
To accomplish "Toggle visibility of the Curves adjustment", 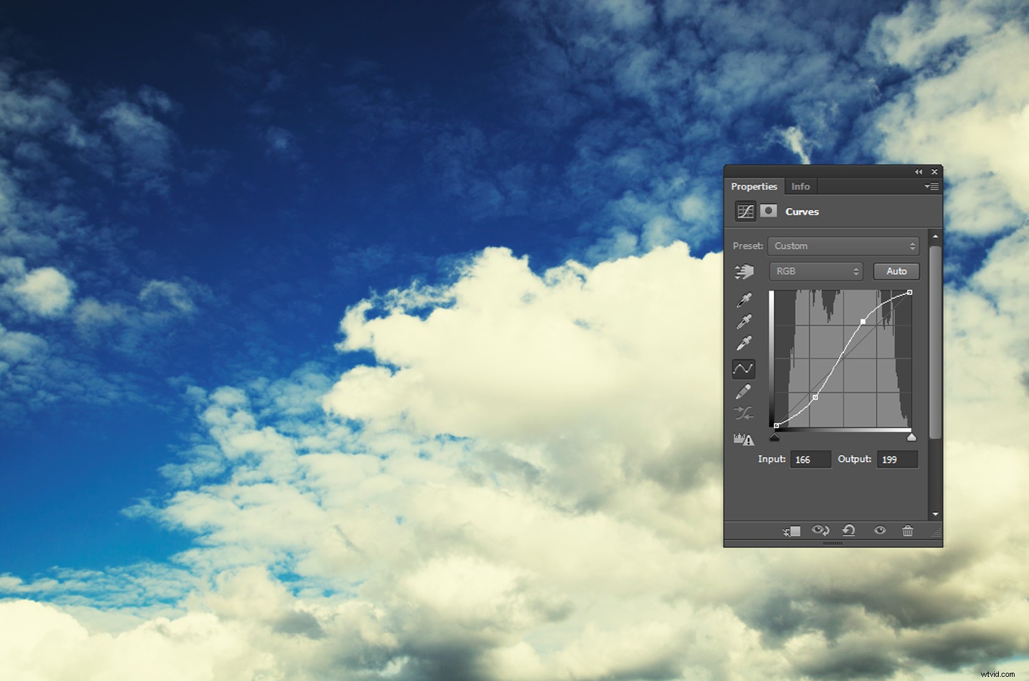I will point(880,530).
